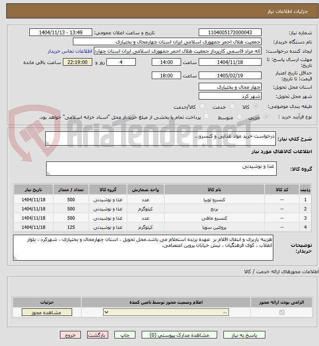Click the need number field 1104005172000043
319x346 pixels.
[230, 33]
